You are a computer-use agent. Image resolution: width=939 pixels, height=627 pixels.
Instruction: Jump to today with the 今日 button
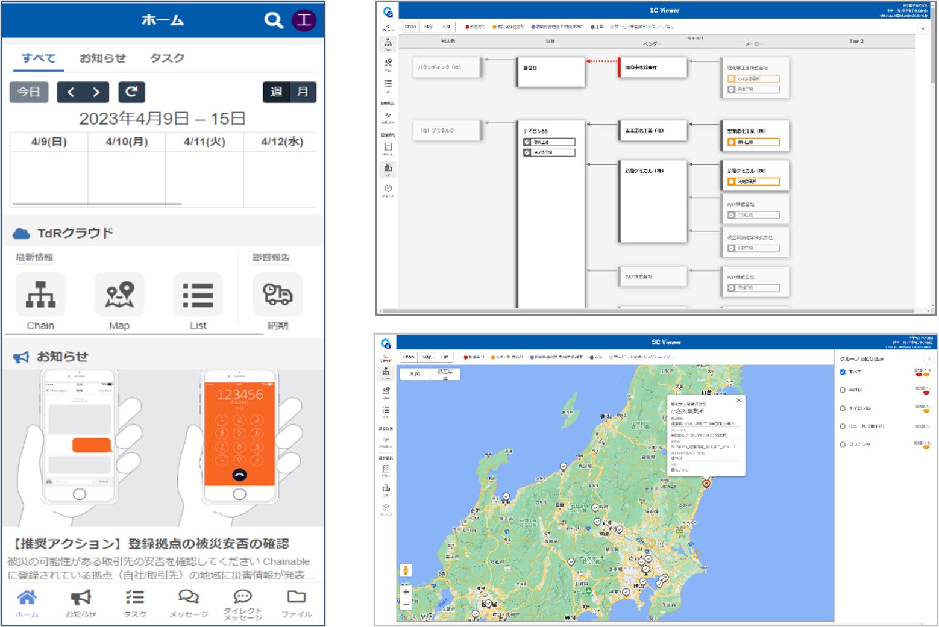(29, 92)
